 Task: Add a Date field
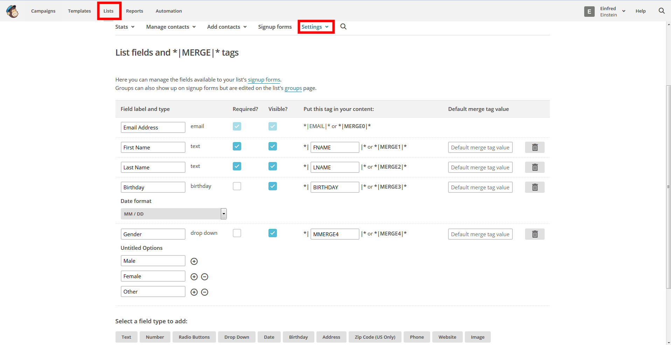point(269,337)
